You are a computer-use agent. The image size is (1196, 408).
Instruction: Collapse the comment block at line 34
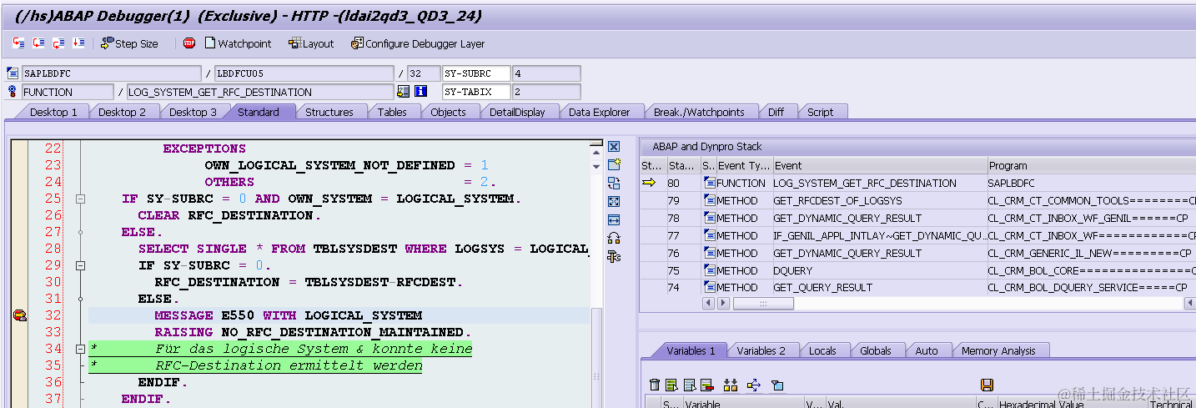(81, 349)
